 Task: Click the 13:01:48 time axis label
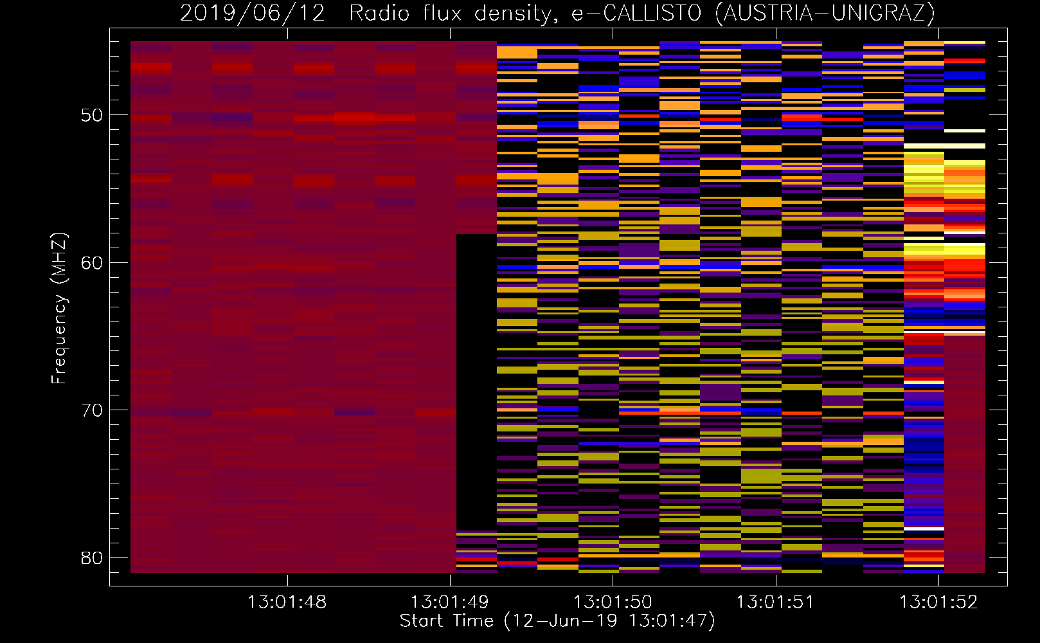[287, 602]
